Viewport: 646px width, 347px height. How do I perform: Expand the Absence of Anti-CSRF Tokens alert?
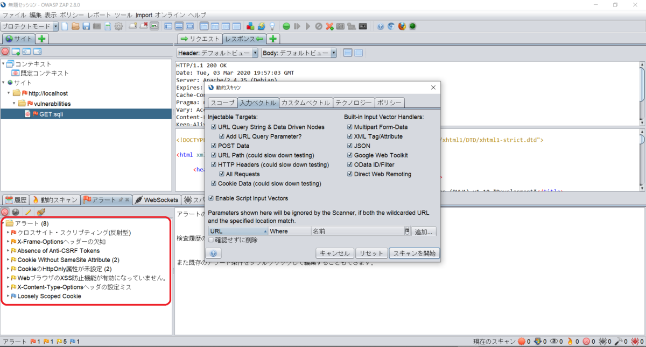click(x=8, y=251)
